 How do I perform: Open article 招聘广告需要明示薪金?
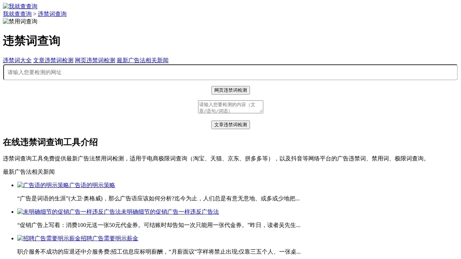[x=78, y=238]
